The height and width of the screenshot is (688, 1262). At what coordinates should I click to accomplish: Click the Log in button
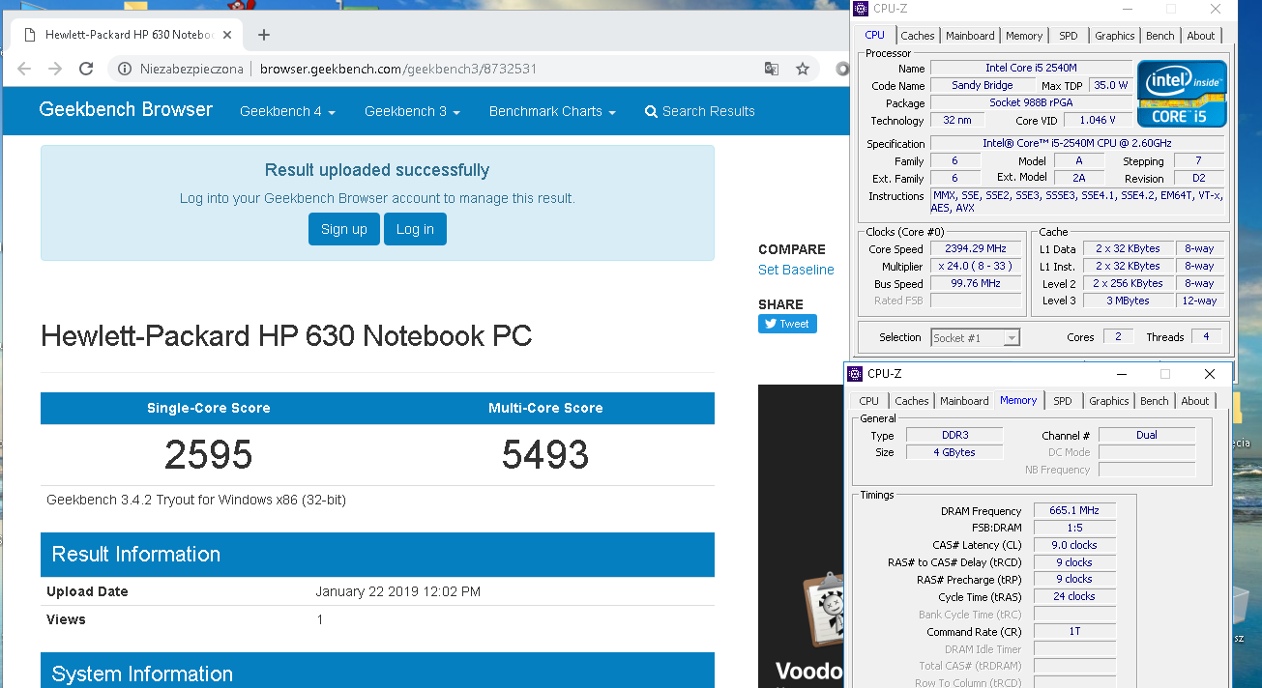coord(415,229)
